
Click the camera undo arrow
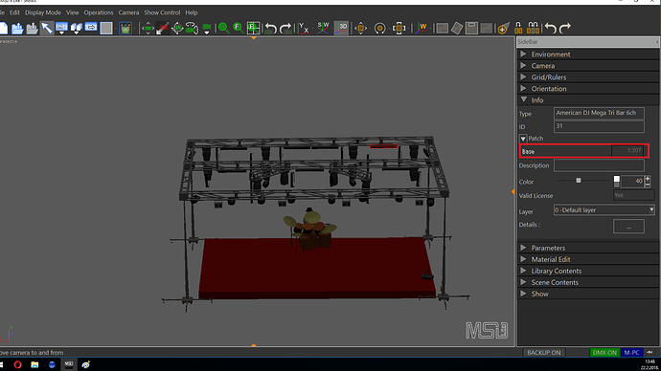click(271, 28)
